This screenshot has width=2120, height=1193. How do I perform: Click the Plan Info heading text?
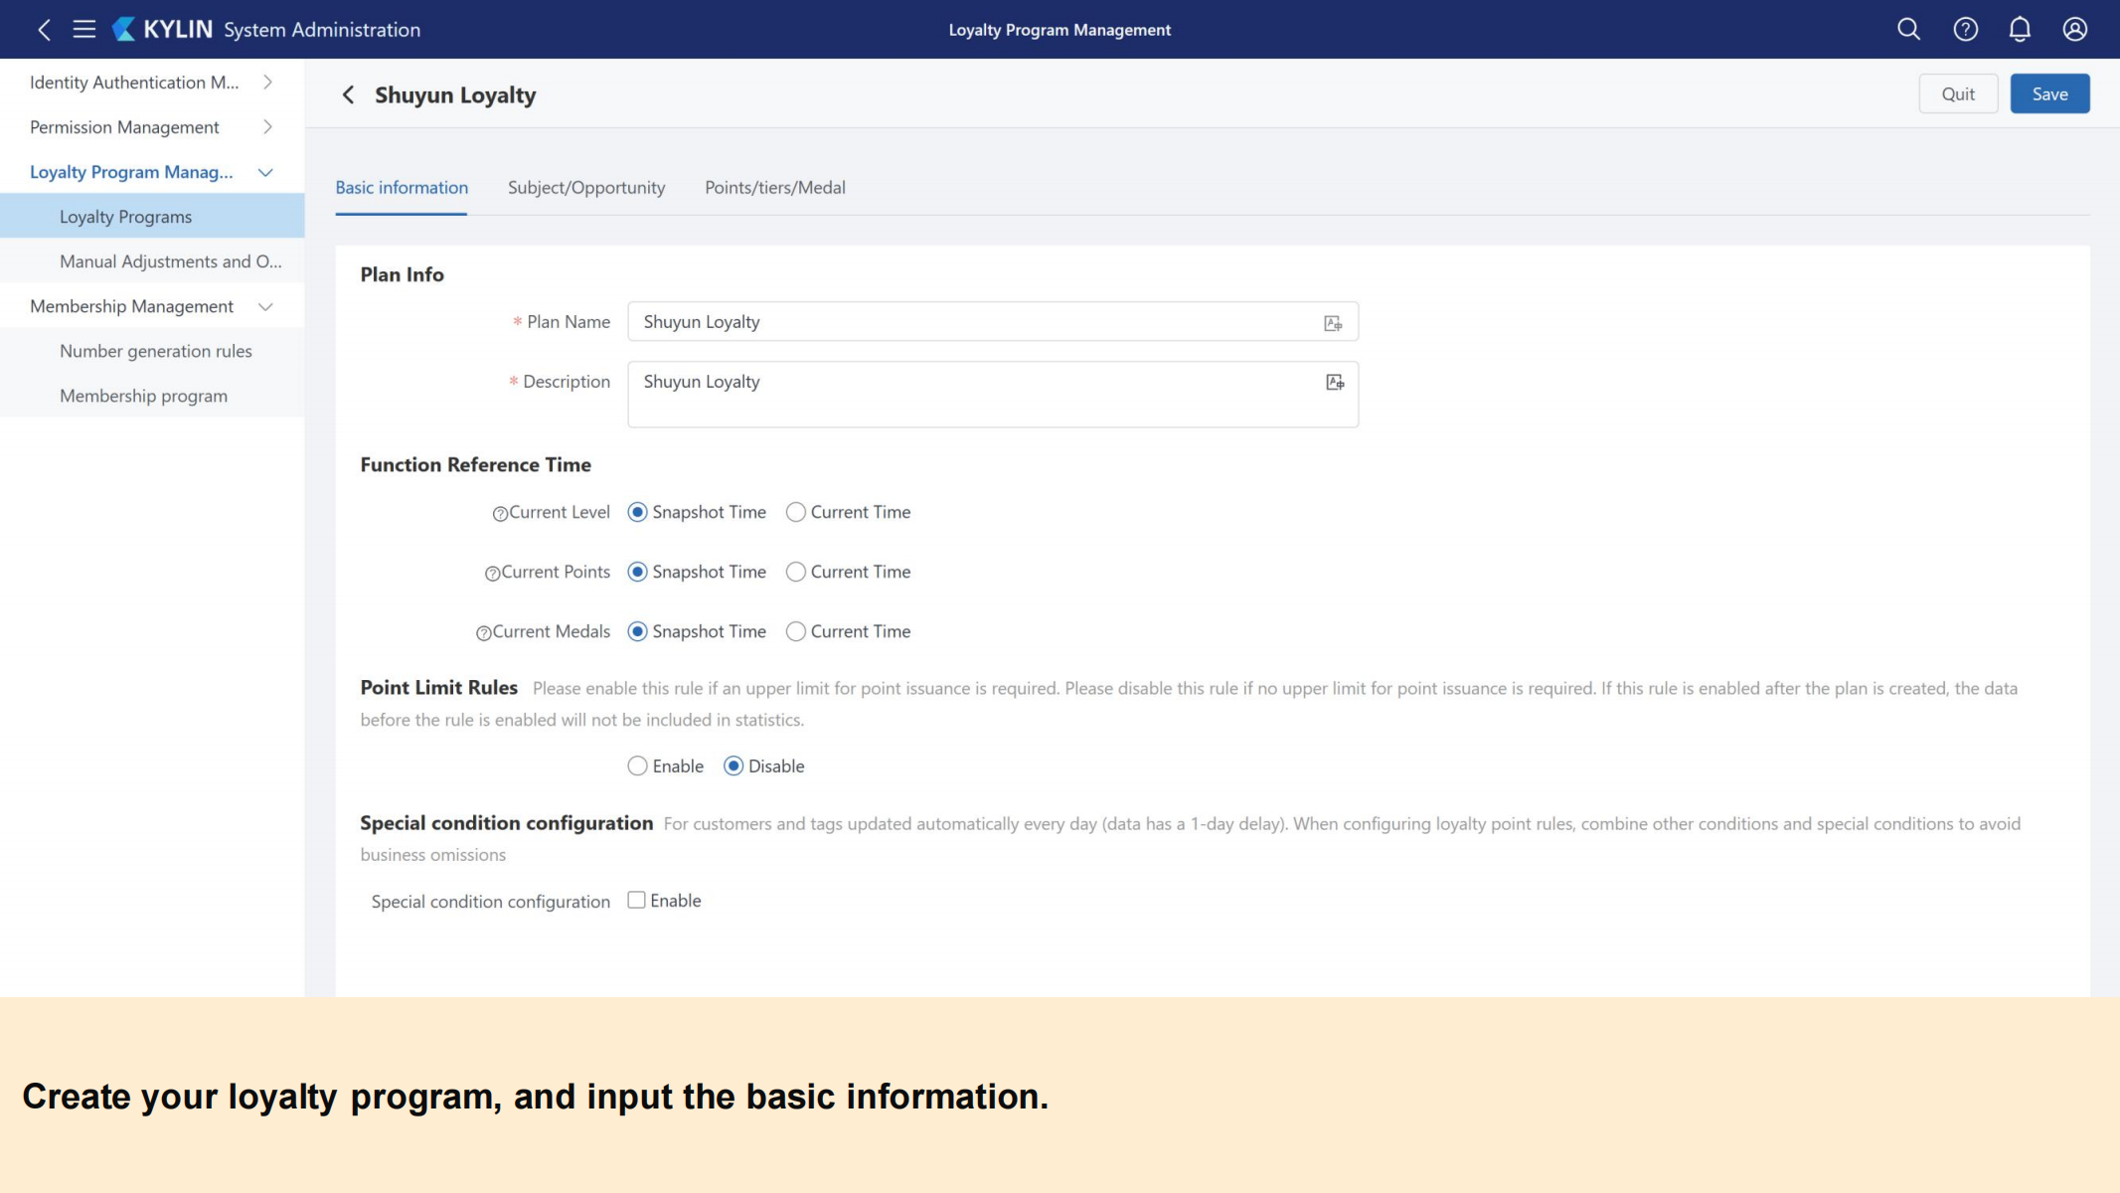[402, 274]
